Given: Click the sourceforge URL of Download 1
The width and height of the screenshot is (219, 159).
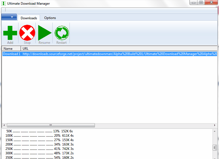Looking at the screenshot, I should tap(120, 54).
